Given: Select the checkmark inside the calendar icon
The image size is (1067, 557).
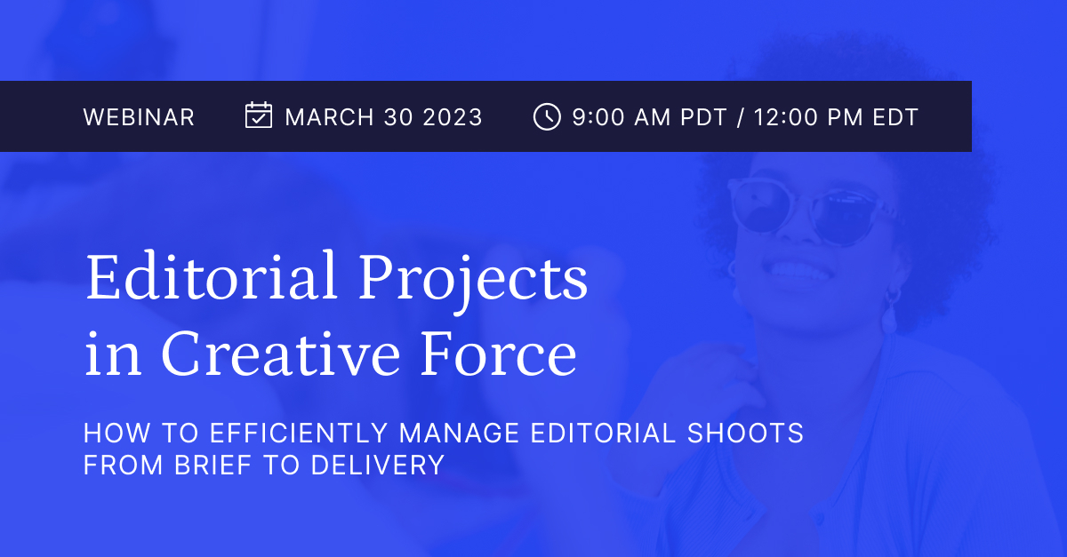Looking at the screenshot, I should coord(258,120).
